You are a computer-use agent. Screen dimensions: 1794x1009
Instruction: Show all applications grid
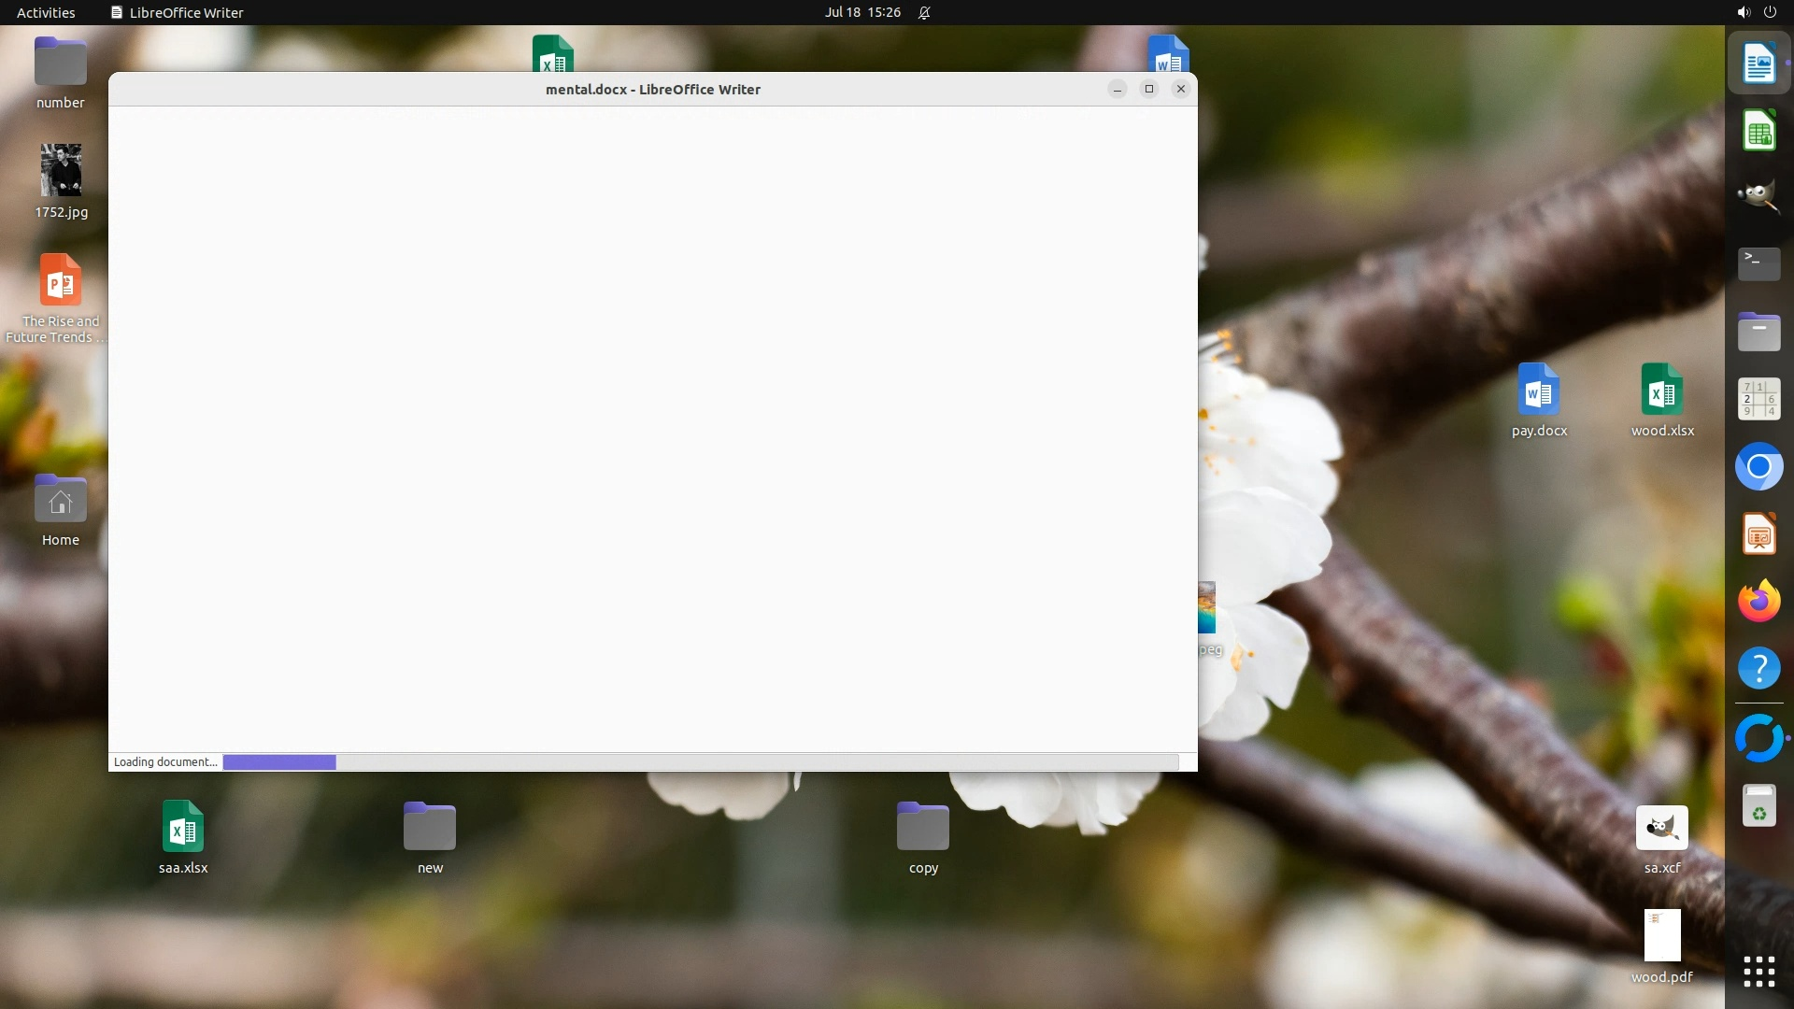[1758, 972]
